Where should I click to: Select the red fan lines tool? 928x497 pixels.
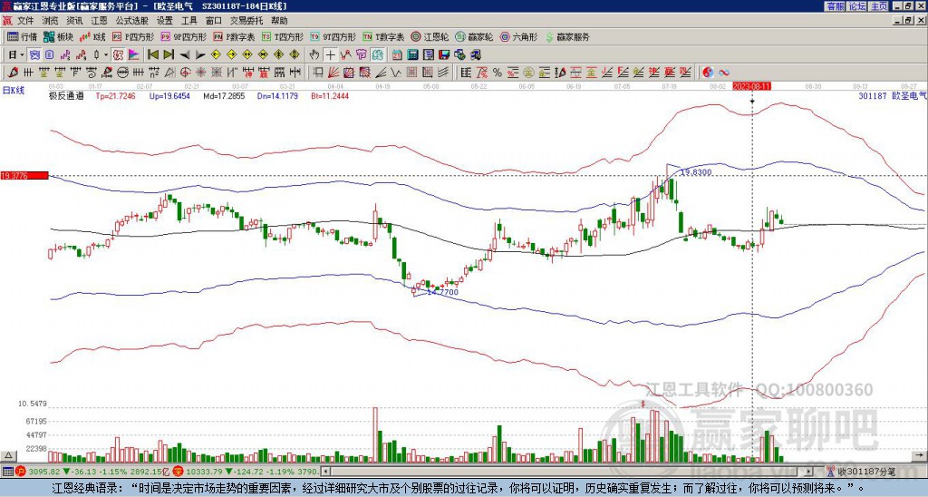click(333, 73)
